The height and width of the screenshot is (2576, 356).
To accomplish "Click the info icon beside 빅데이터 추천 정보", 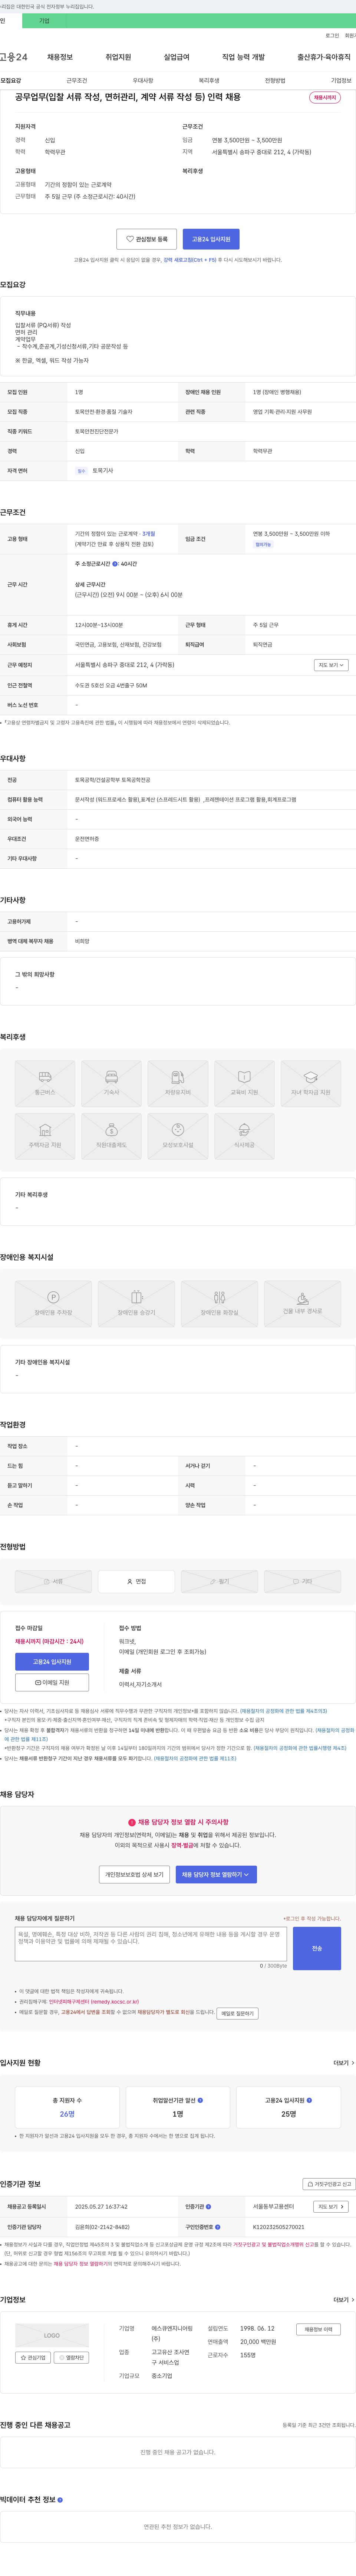I will pyautogui.click(x=60, y=2500).
